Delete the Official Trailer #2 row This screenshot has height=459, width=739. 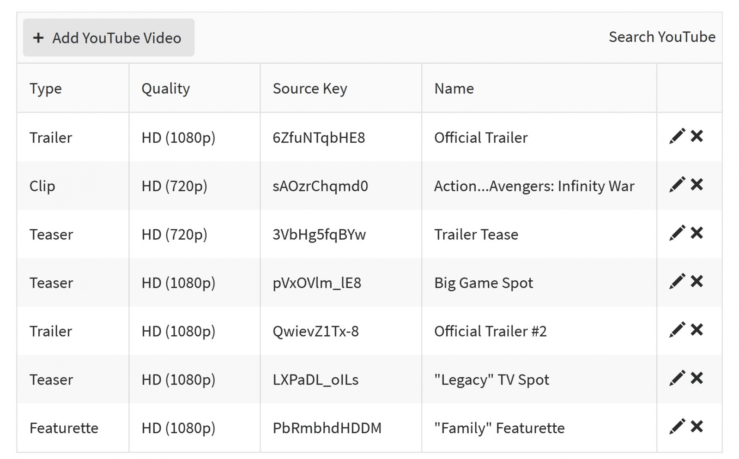[697, 330]
